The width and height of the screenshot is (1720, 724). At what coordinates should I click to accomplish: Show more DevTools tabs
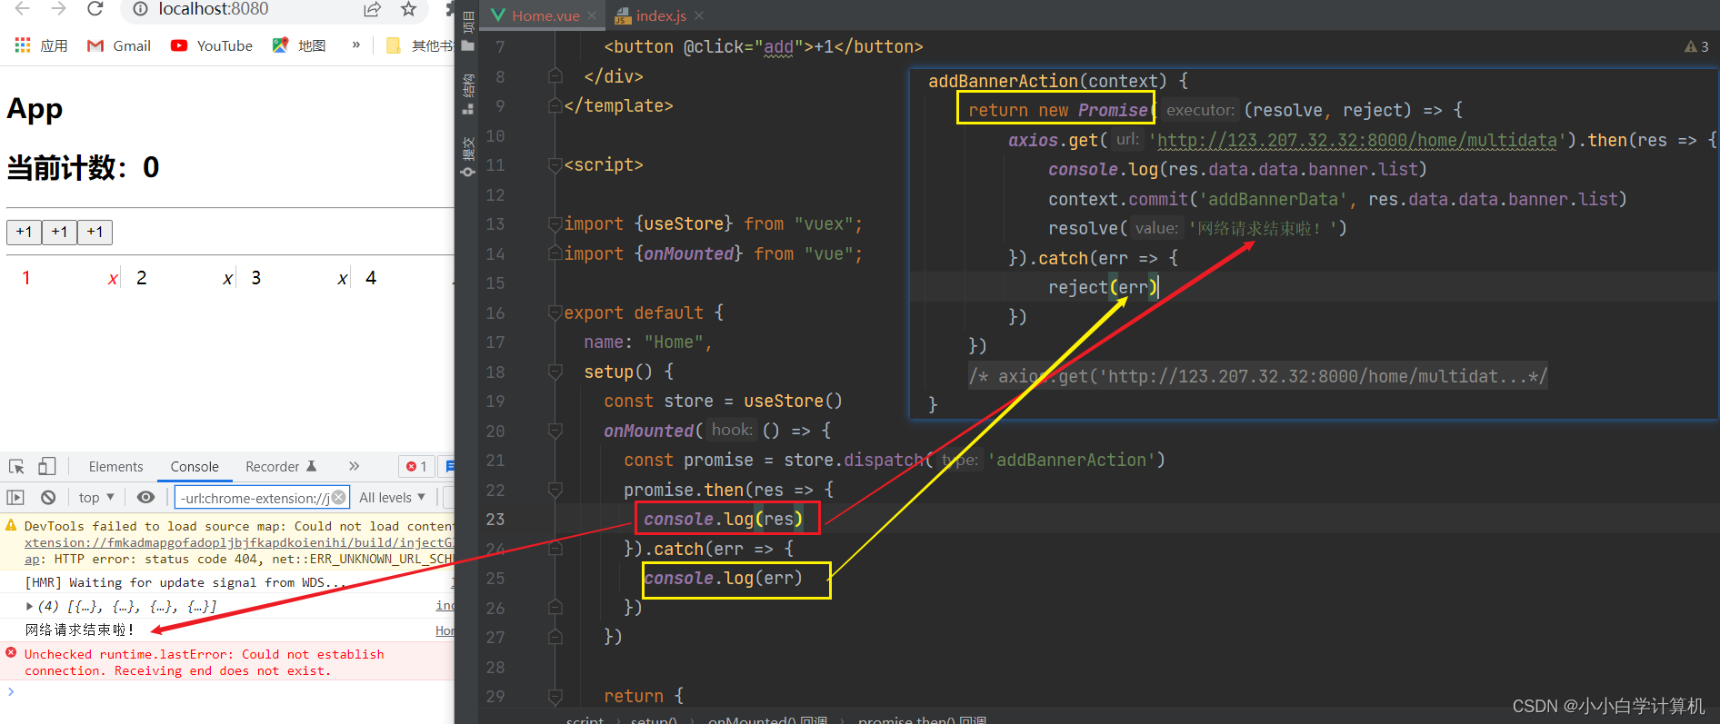(354, 466)
